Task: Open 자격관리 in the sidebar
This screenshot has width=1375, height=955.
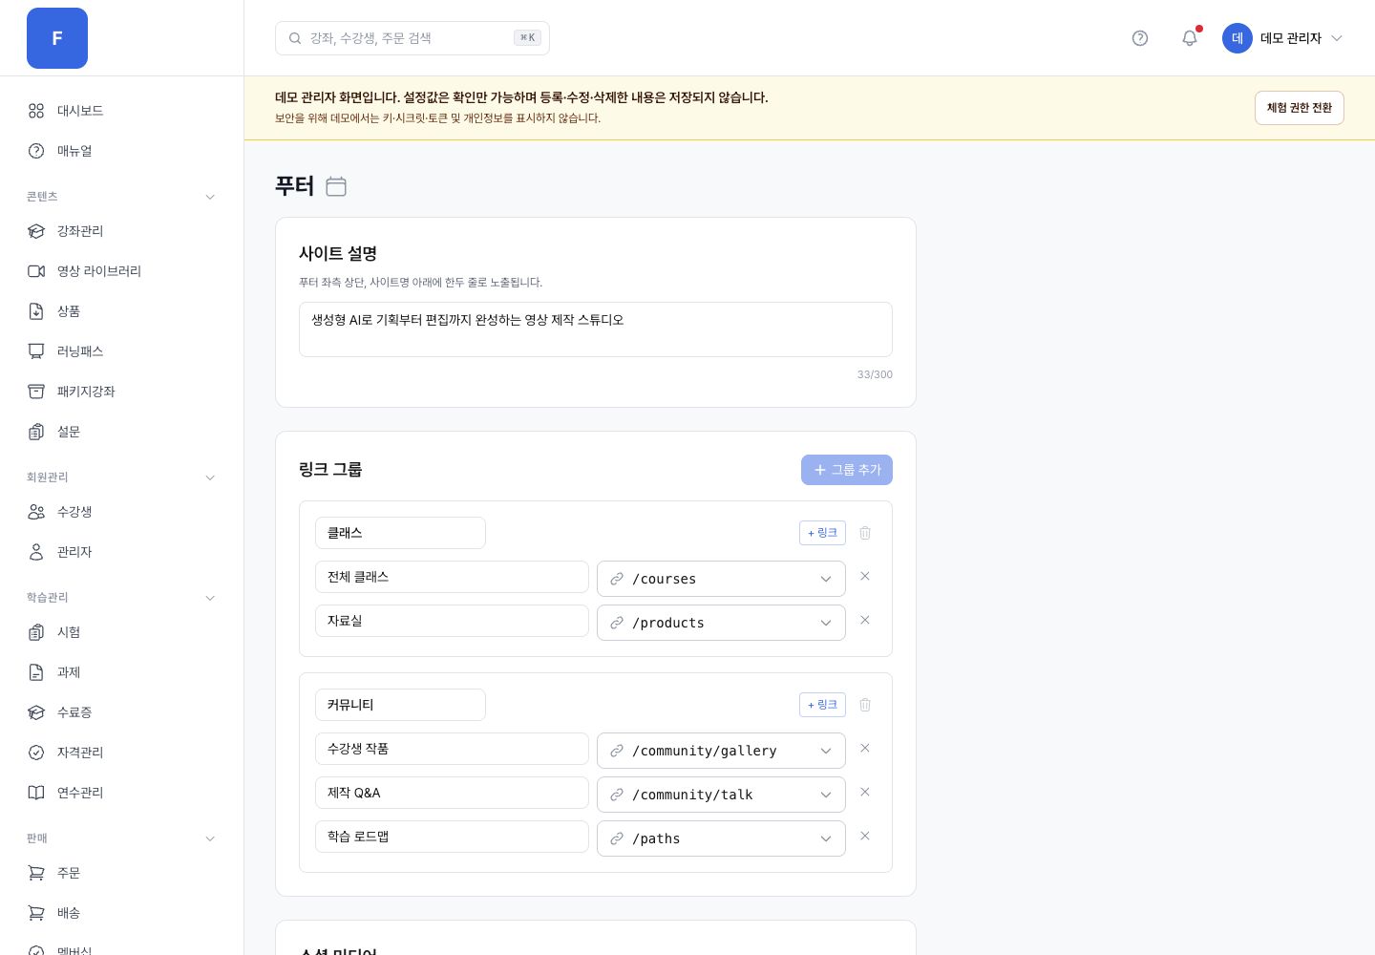Action: coord(121,753)
